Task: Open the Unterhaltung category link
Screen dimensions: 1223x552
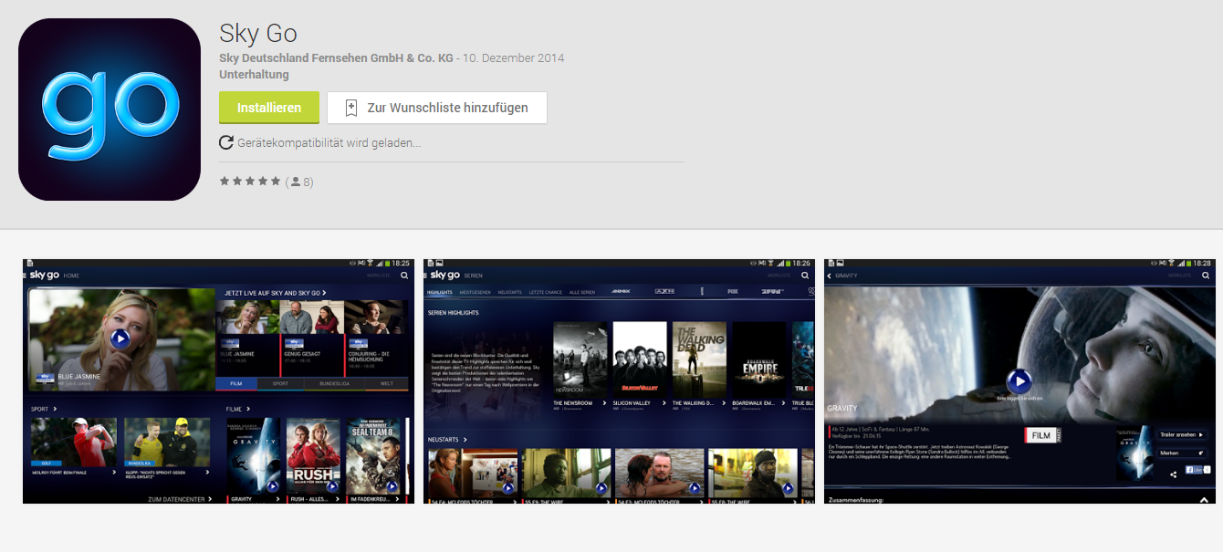Action: tap(254, 75)
